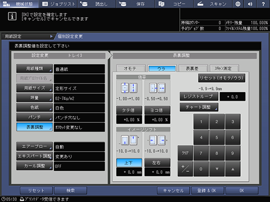This screenshot has height=202, width=270.
Task: Switch to the オモテ front-side tab
Action: 130,68
